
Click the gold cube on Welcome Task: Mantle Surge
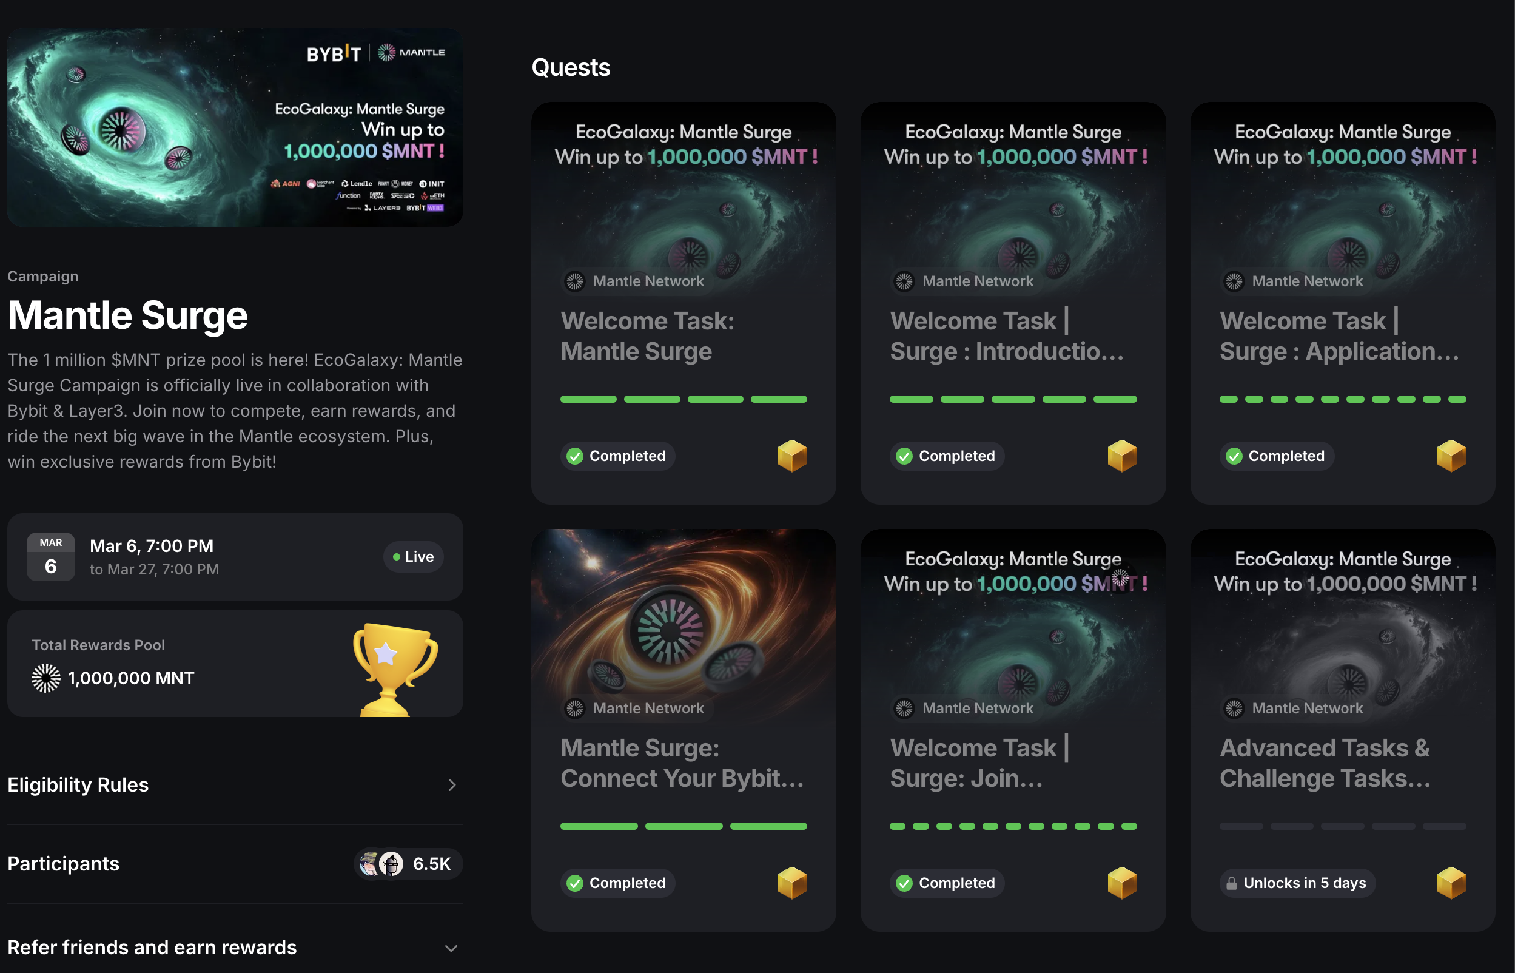pyautogui.click(x=792, y=456)
